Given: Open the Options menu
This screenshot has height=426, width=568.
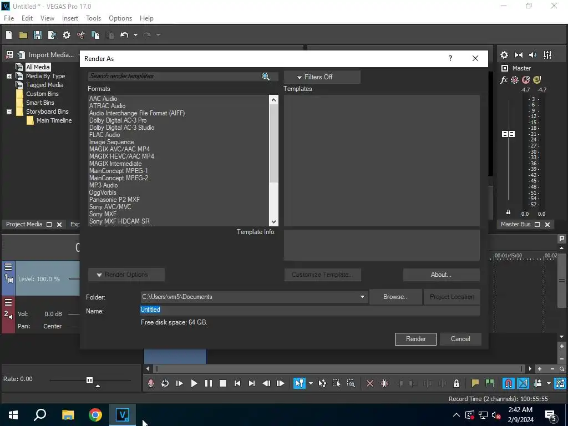Looking at the screenshot, I should [x=120, y=18].
